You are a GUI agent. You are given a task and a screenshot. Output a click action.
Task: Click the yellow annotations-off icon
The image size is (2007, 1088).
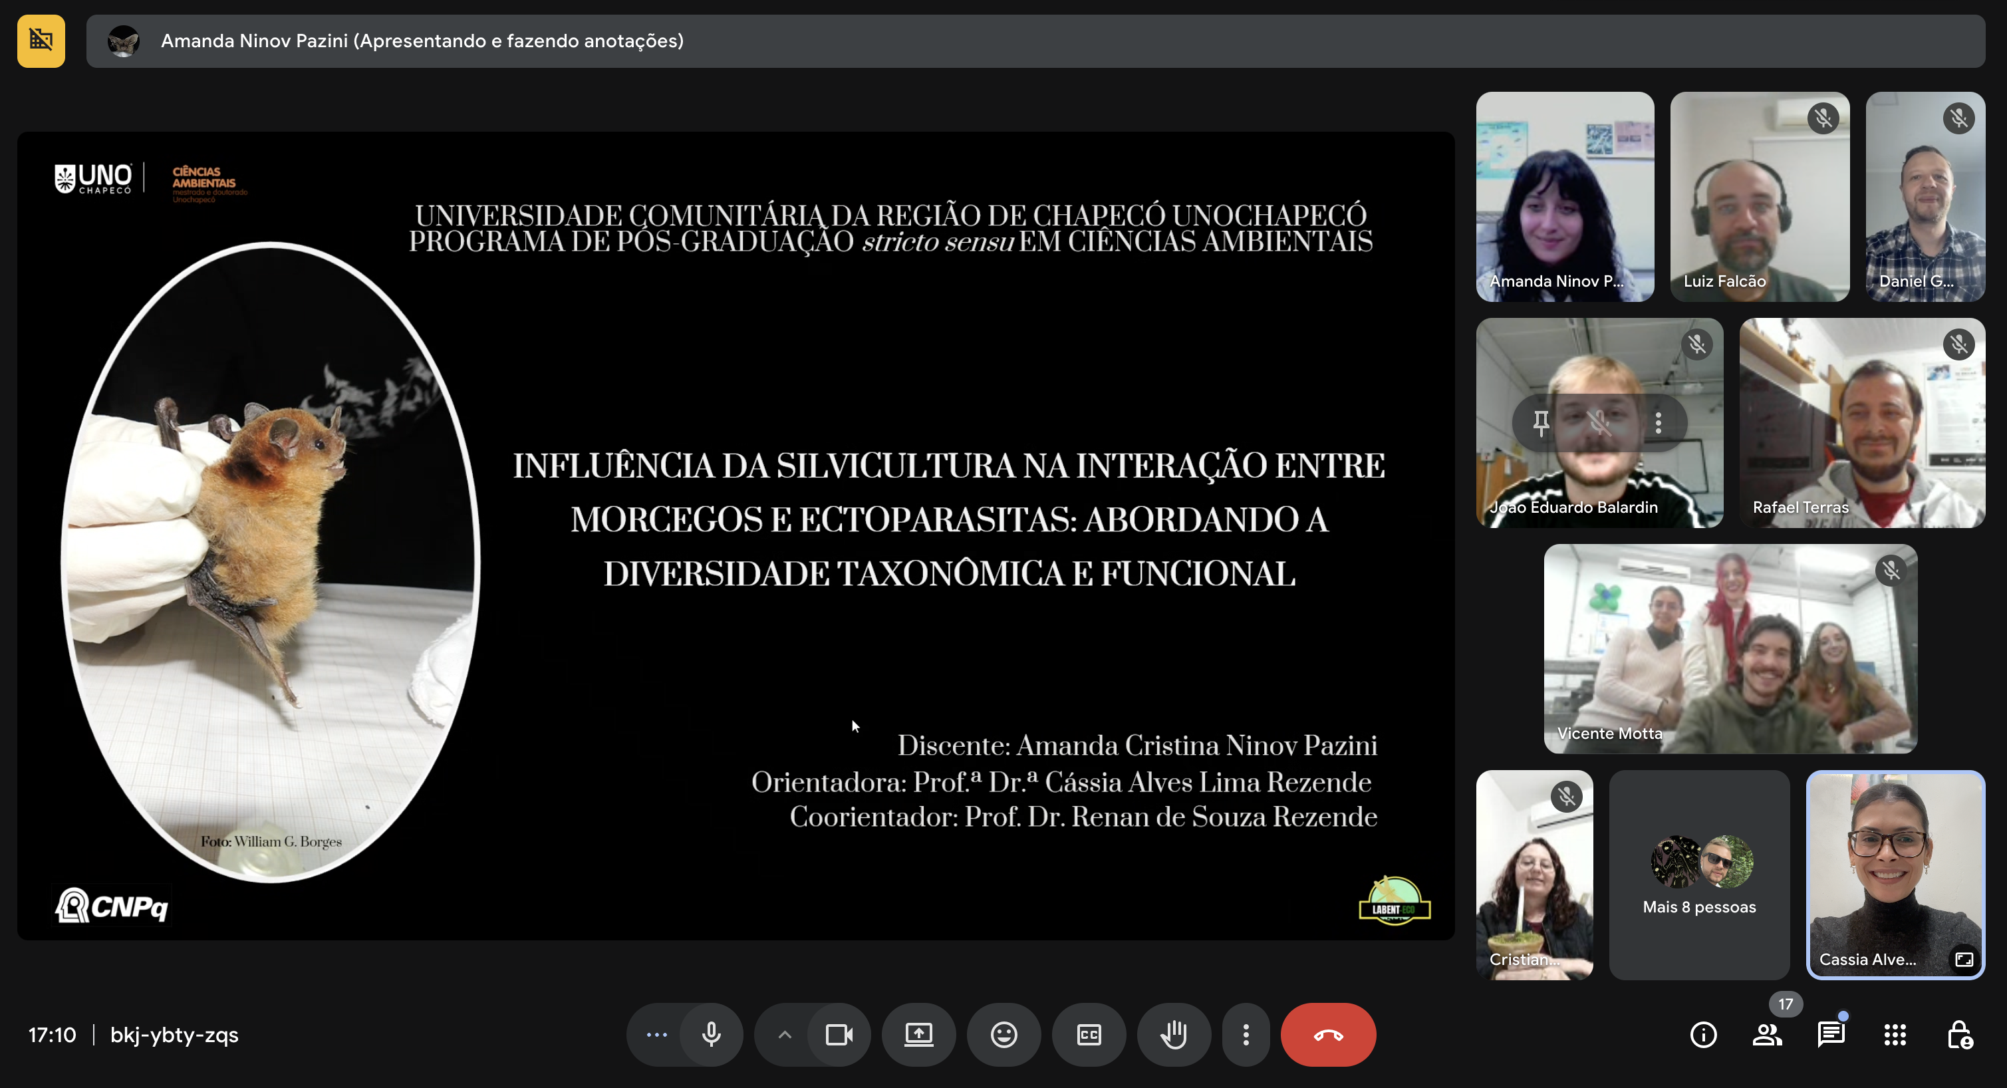(41, 41)
